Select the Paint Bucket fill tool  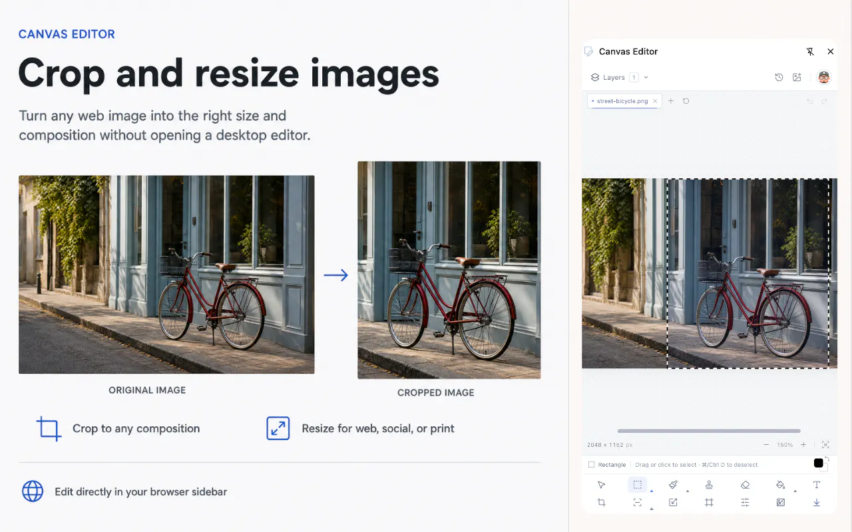(781, 485)
